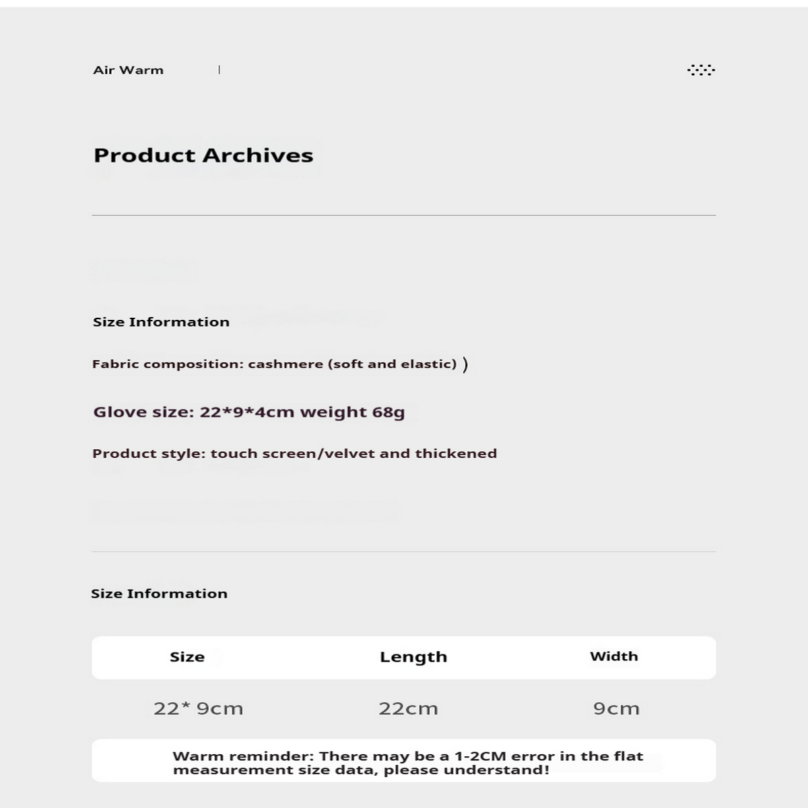Image resolution: width=808 pixels, height=808 pixels.
Task: Click the Size Information heading above Fabric composition
Action: pyautogui.click(x=161, y=322)
